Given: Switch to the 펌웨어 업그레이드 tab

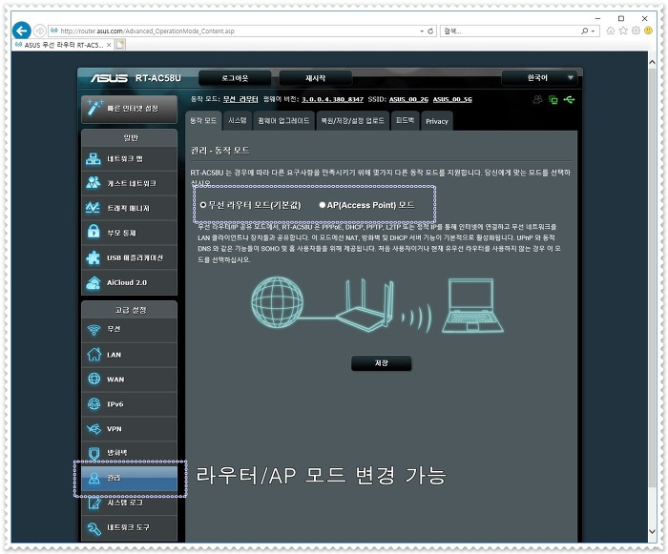Looking at the screenshot, I should coord(283,121).
